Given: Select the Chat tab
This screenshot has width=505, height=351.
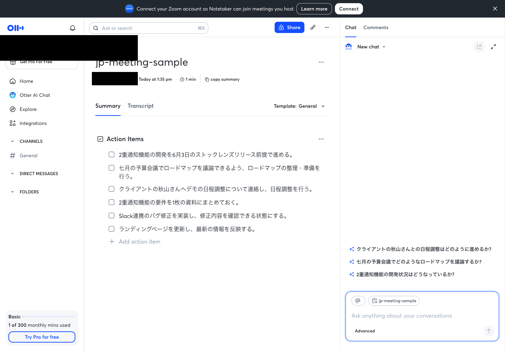Looking at the screenshot, I should (351, 27).
